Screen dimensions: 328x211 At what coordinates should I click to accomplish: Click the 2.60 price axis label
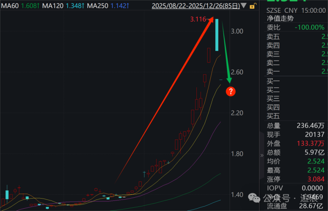tap(237, 72)
